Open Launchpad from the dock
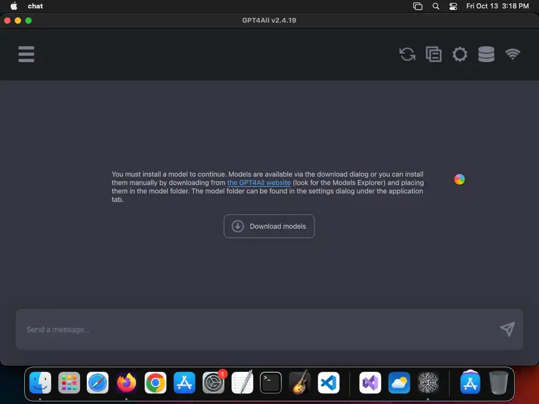The width and height of the screenshot is (539, 404). (x=69, y=383)
